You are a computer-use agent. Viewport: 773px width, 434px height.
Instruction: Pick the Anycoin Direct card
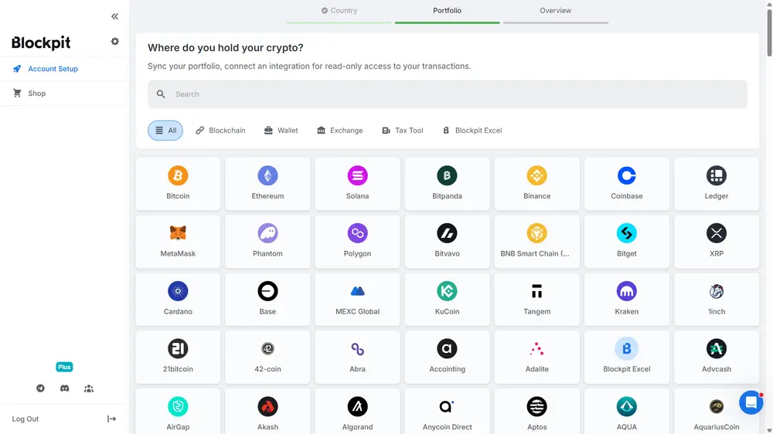tap(447, 412)
